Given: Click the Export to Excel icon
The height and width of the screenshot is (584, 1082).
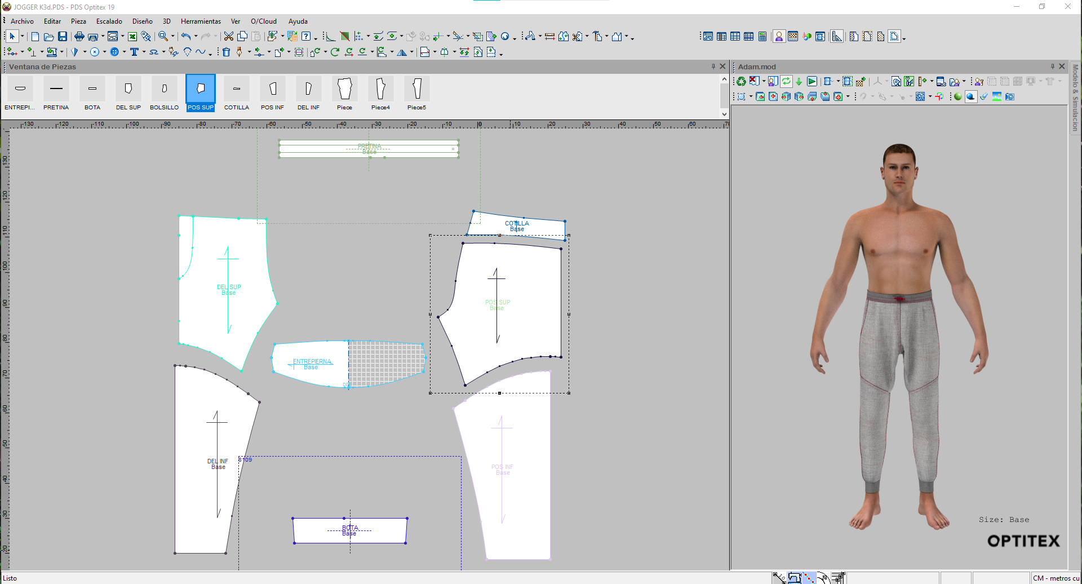Looking at the screenshot, I should pos(132,37).
